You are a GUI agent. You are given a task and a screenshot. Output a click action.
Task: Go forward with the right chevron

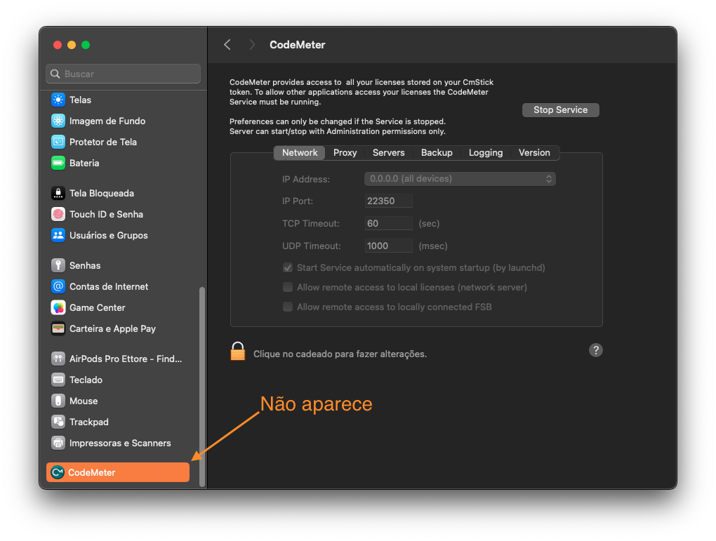coord(252,45)
